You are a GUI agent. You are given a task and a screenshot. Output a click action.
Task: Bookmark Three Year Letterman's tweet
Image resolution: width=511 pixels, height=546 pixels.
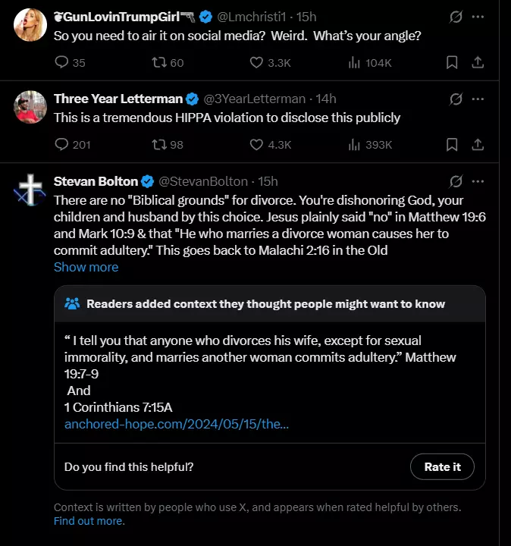452,145
